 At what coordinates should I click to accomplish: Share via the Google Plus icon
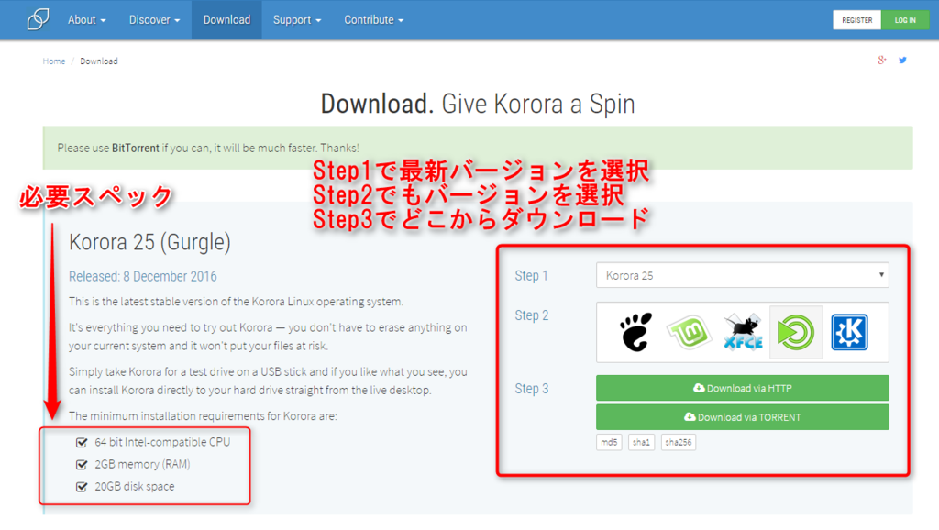coord(881,60)
